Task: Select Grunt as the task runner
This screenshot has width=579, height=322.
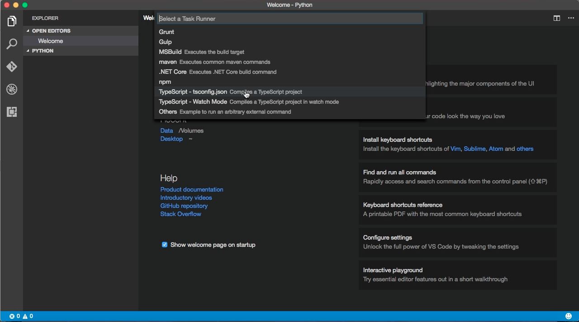Action: pos(289,32)
